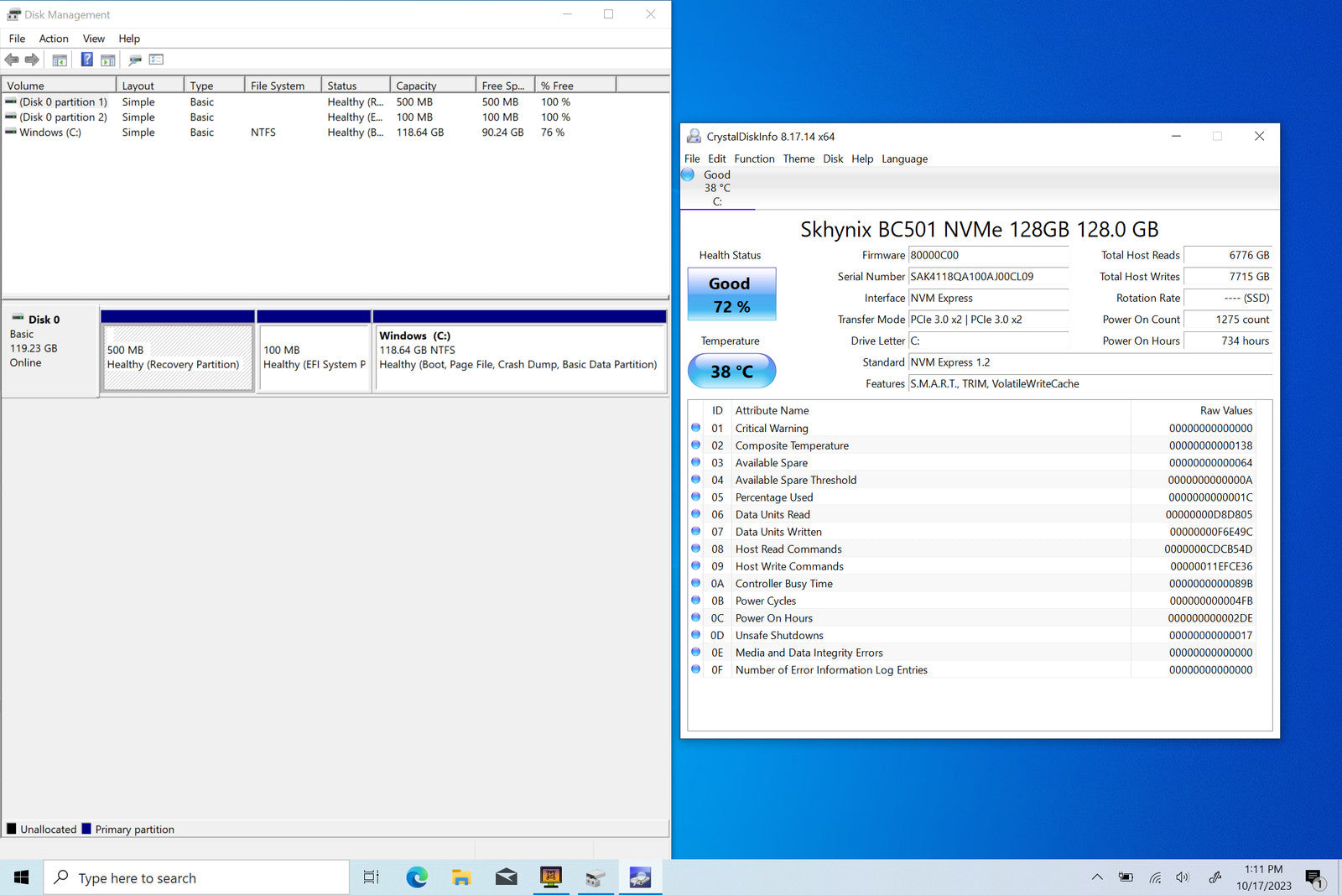
Task: Open the Action menu in Disk Management
Action: [54, 39]
